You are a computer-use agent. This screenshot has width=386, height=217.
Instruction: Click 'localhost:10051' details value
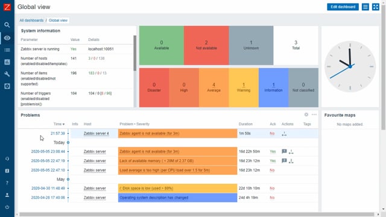coord(101,49)
